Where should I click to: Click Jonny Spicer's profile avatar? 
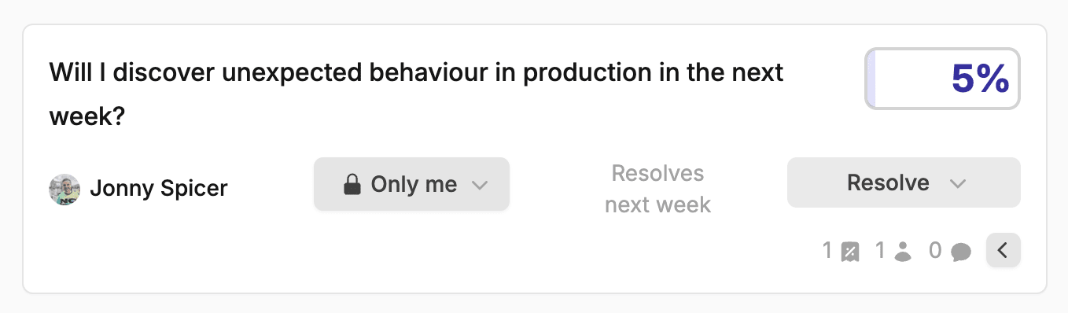(64, 190)
